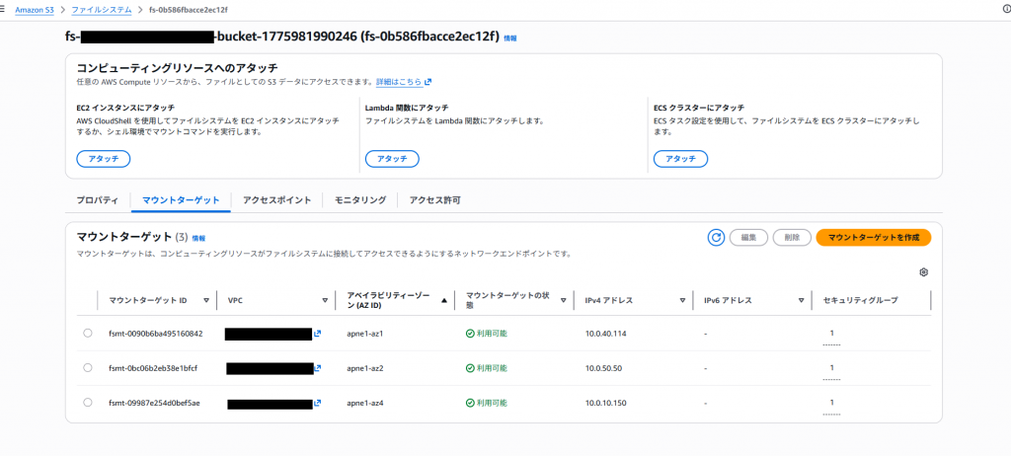This screenshot has height=456, width=1011.
Task: Click the refresh icon in mount targets panel
Action: [717, 237]
